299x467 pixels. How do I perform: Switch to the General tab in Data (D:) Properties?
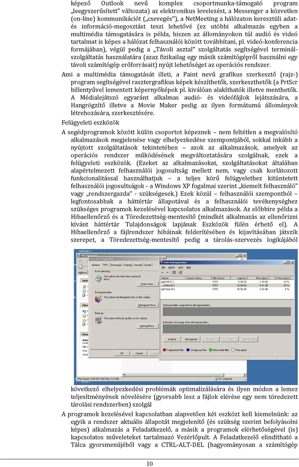coord(96,265)
